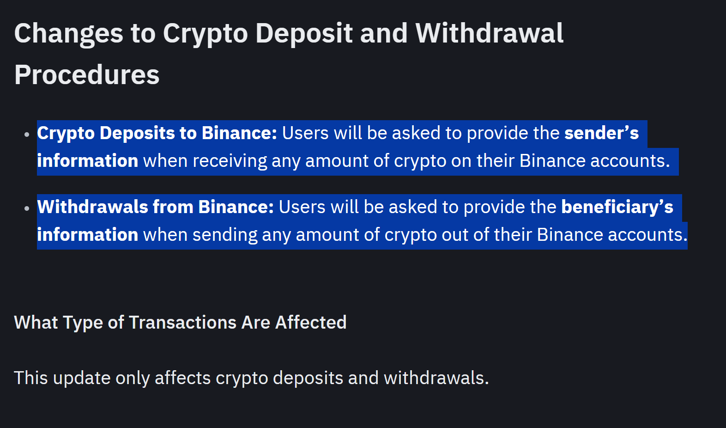Image resolution: width=726 pixels, height=428 pixels.
Task: Click "Withdrawal" in the page title
Action: pyautogui.click(x=489, y=33)
